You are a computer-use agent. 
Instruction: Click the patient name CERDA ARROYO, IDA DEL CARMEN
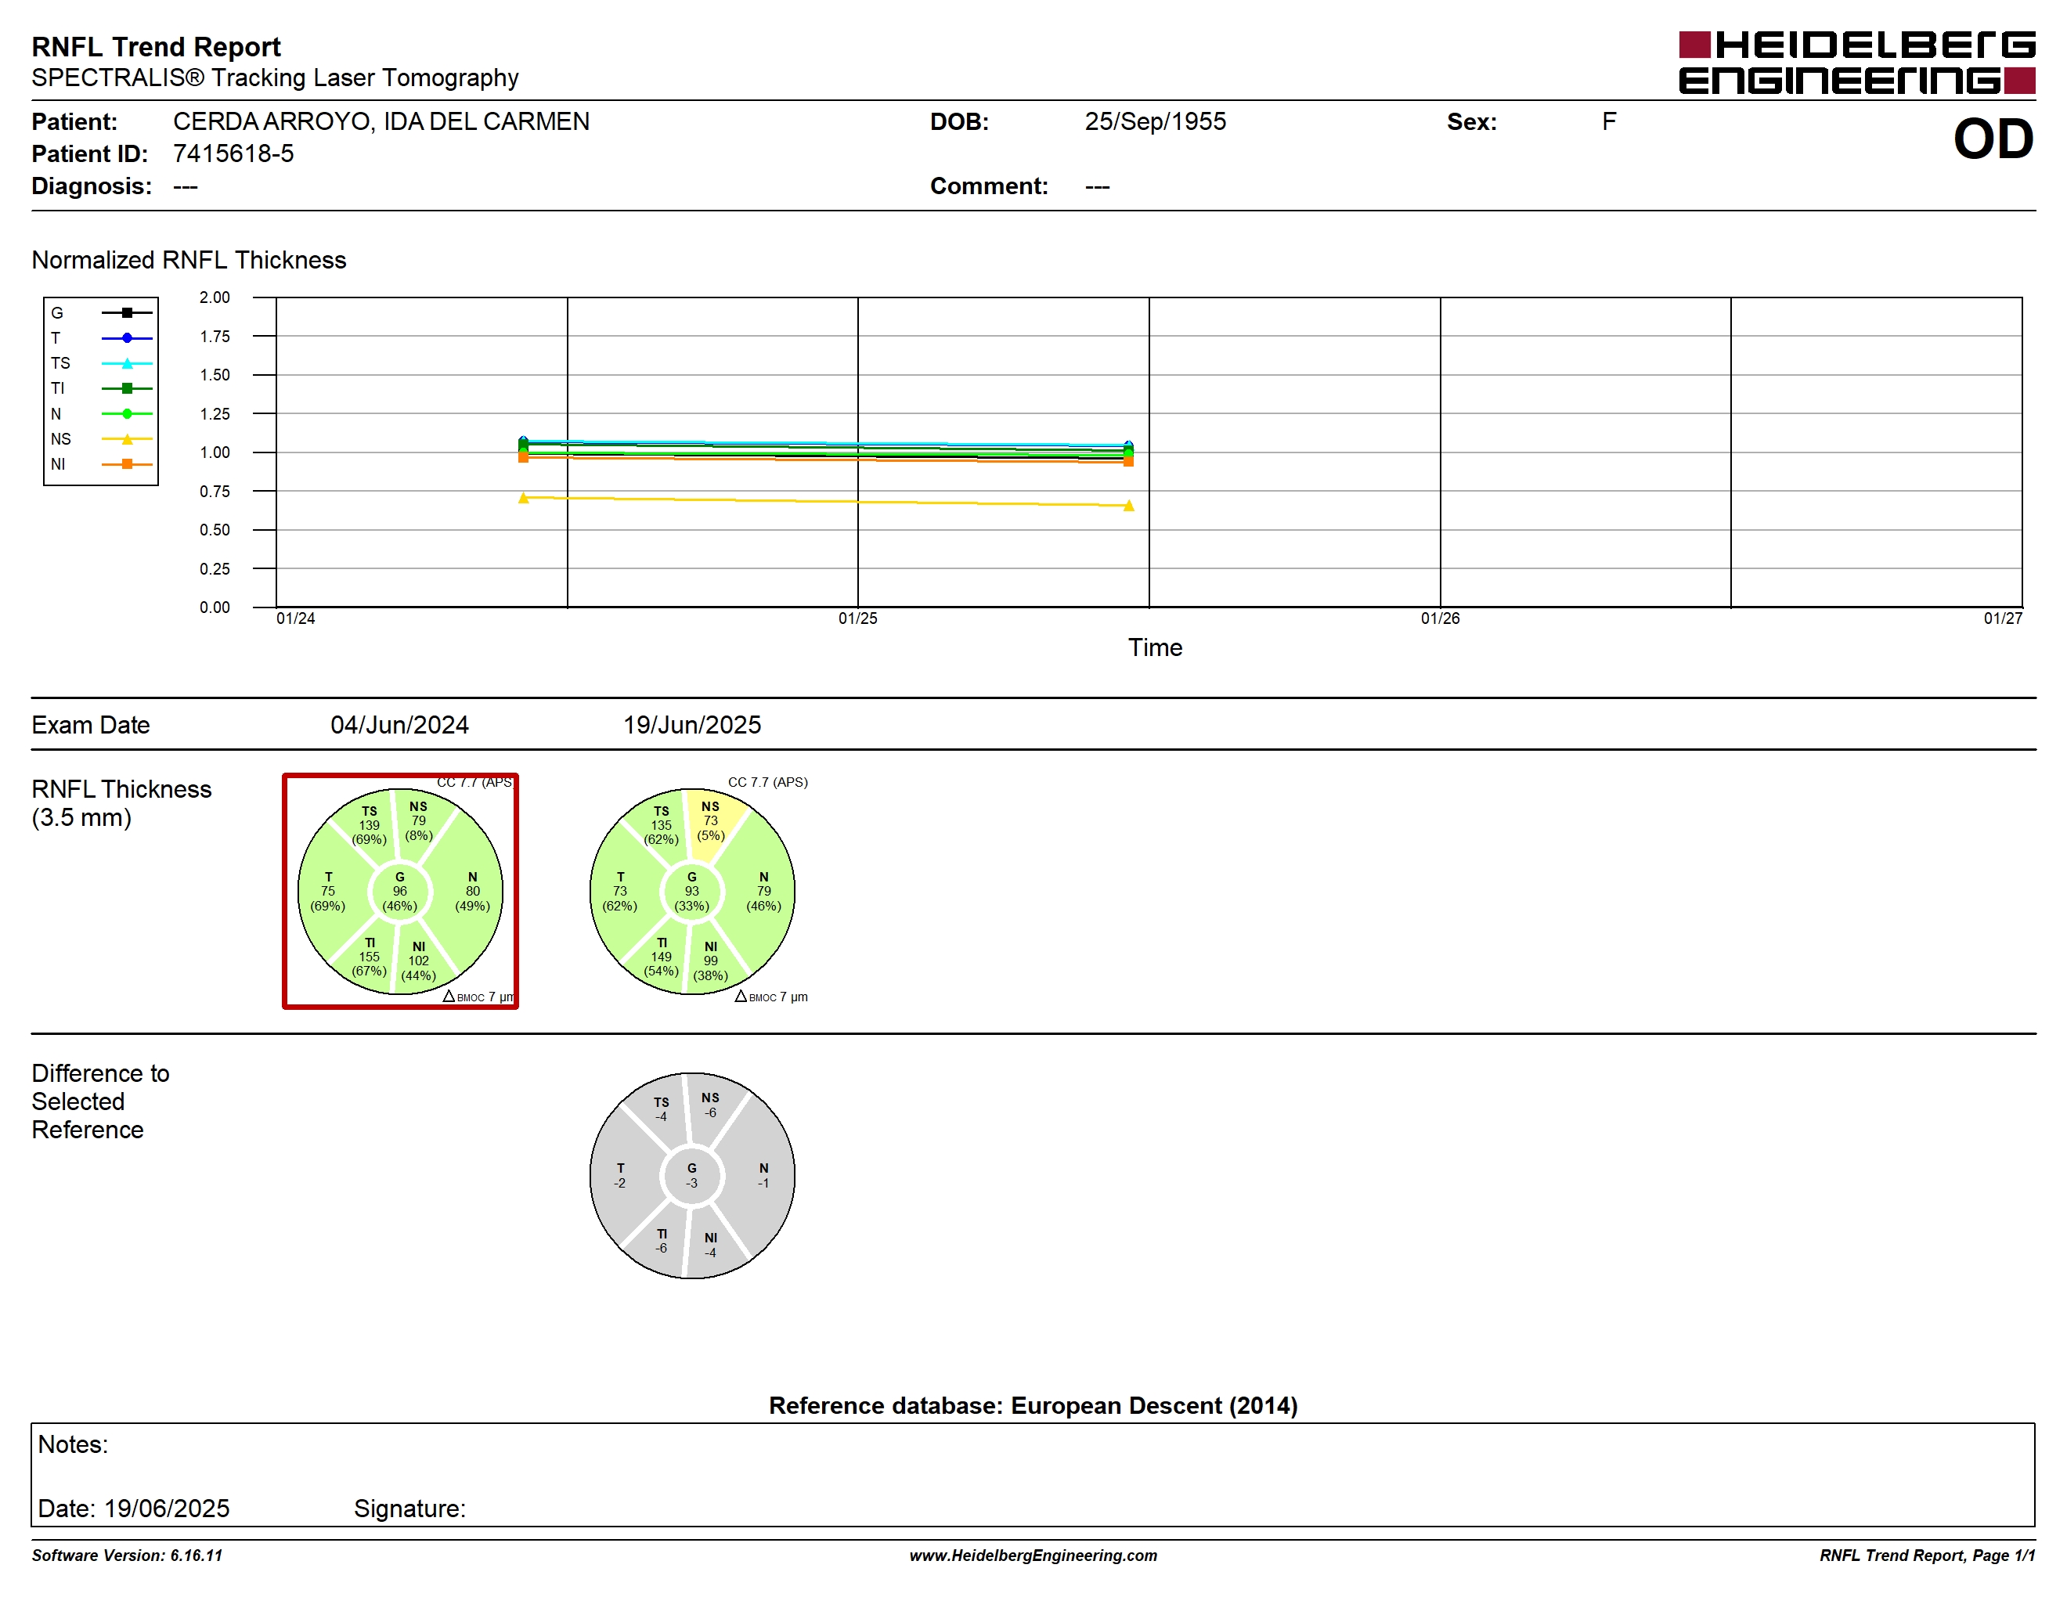pyautogui.click(x=381, y=121)
